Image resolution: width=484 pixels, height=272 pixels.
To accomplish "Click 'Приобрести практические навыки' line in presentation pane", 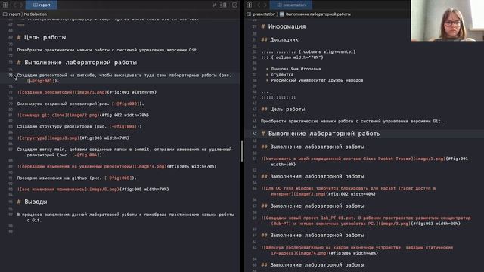I will 352,121.
